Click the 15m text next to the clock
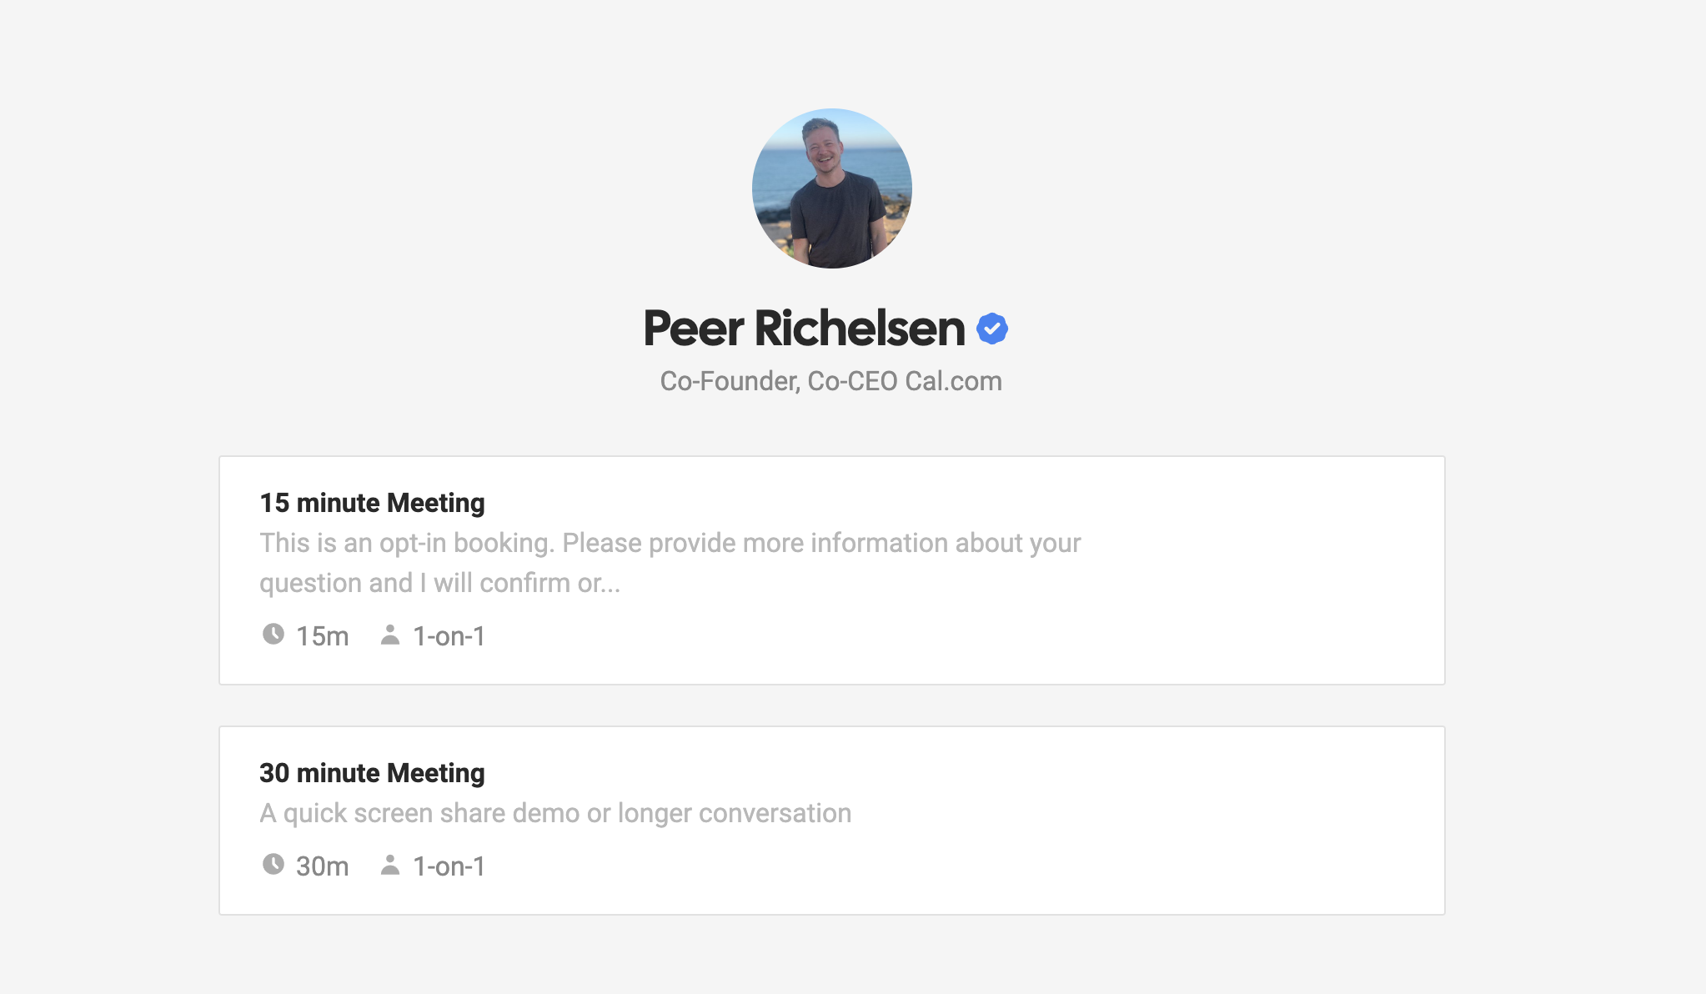This screenshot has height=994, width=1706. click(x=322, y=635)
